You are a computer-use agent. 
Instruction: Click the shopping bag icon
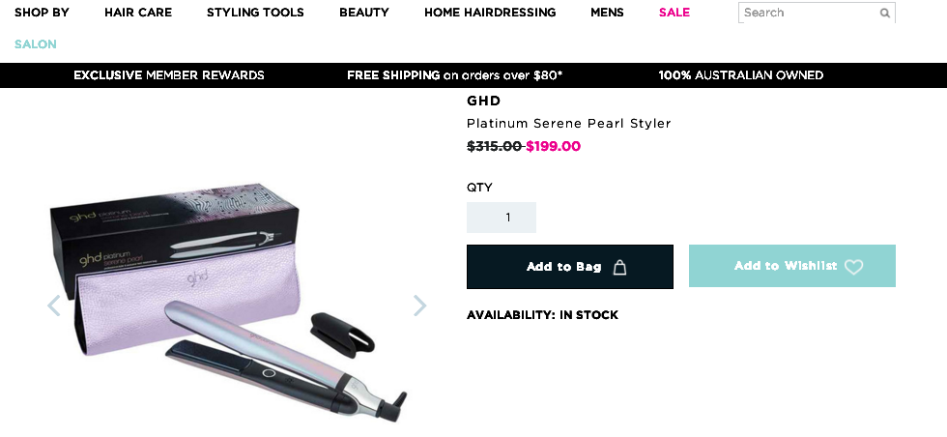click(x=619, y=267)
